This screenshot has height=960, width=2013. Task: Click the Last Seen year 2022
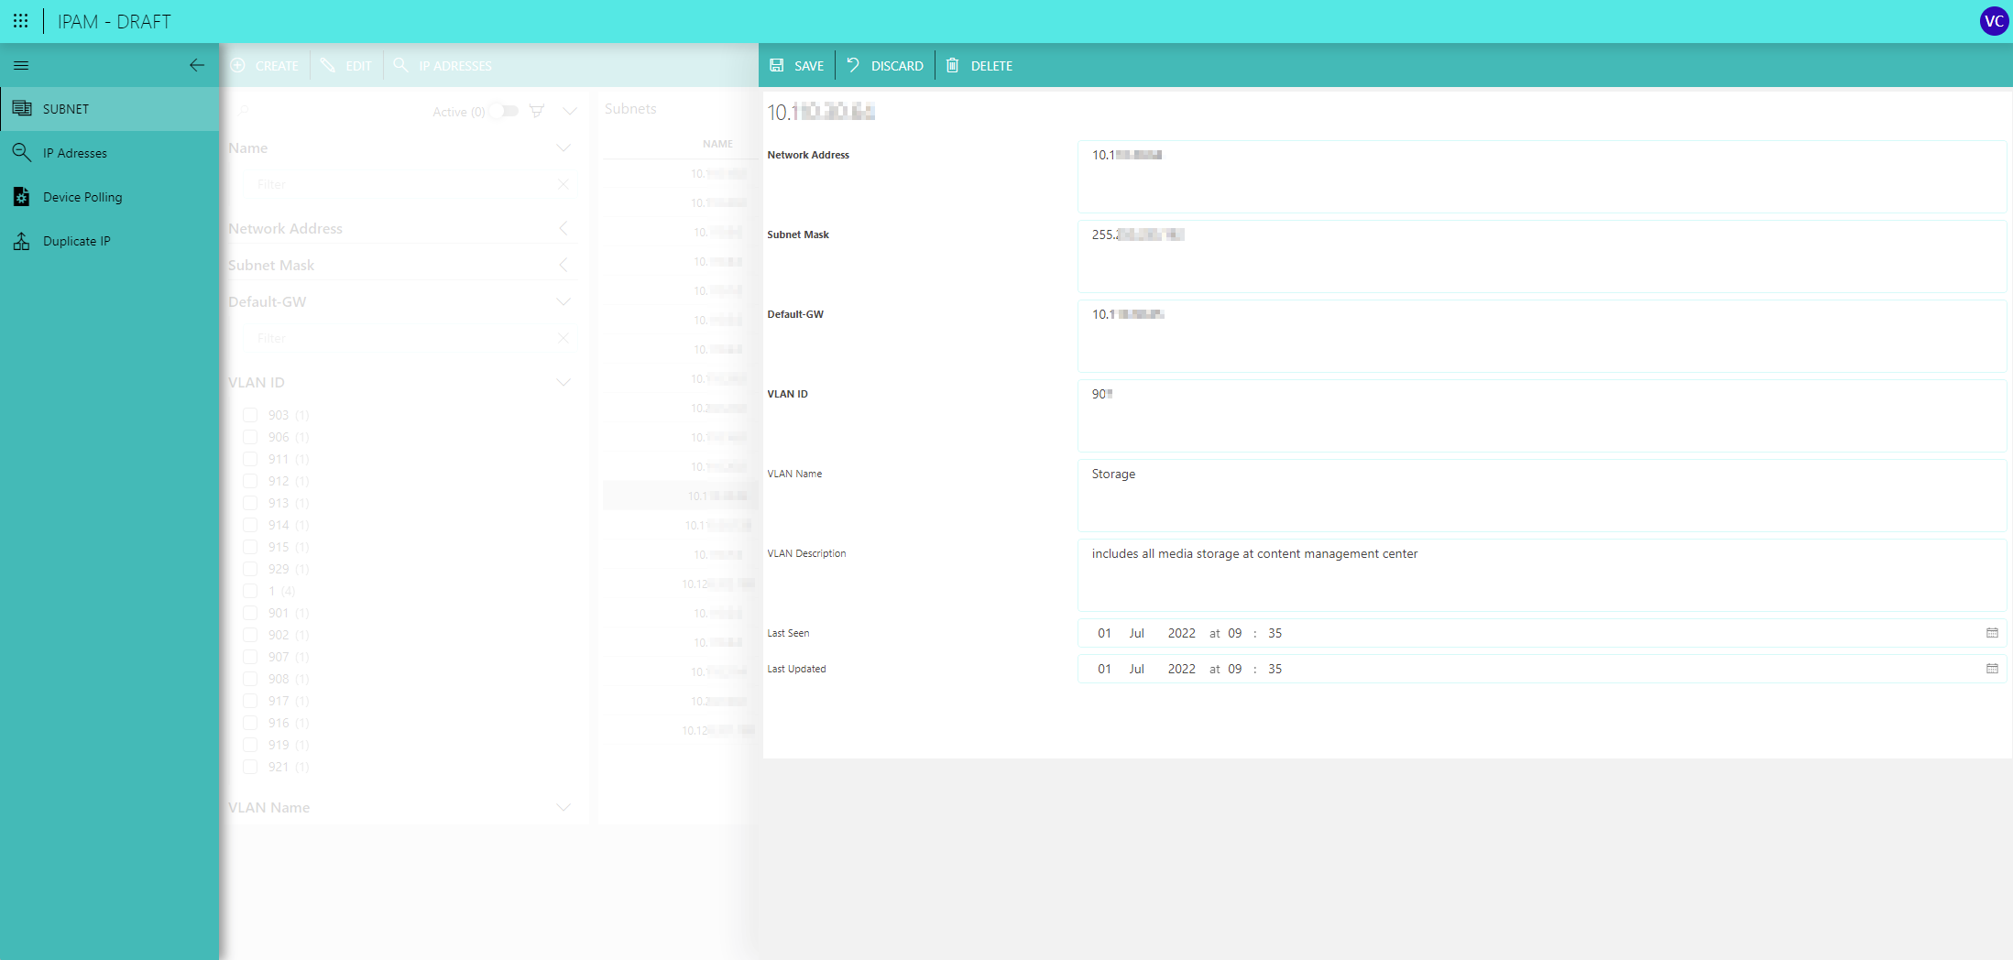click(1181, 633)
